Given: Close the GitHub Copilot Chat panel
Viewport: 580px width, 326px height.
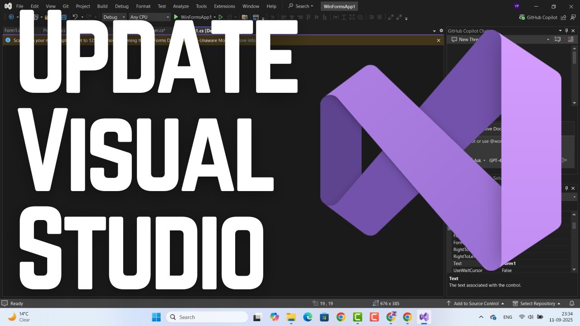Looking at the screenshot, I should tap(573, 31).
